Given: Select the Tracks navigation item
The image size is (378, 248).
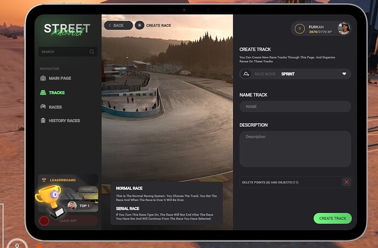Looking at the screenshot, I should coord(53,93).
